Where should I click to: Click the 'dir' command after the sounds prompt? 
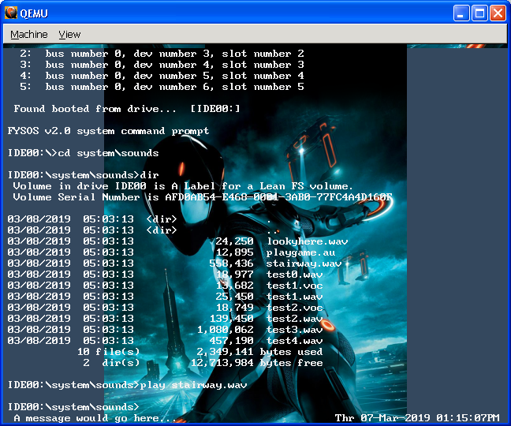point(149,175)
